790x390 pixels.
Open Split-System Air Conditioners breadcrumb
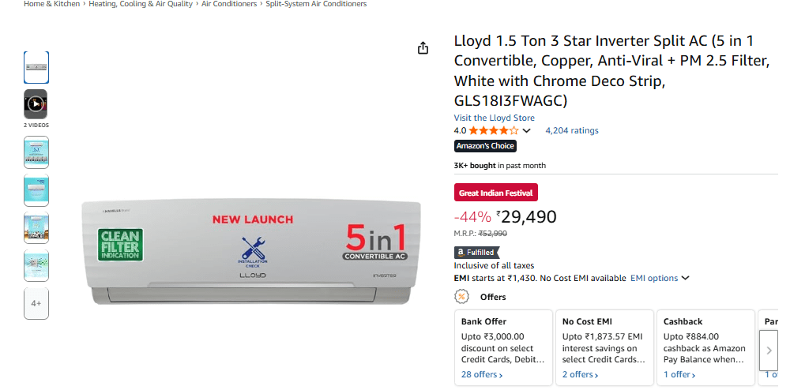click(316, 4)
